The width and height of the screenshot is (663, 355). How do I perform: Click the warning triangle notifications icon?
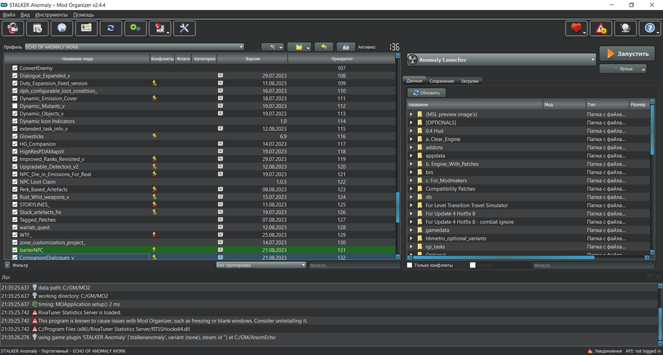(x=601, y=28)
